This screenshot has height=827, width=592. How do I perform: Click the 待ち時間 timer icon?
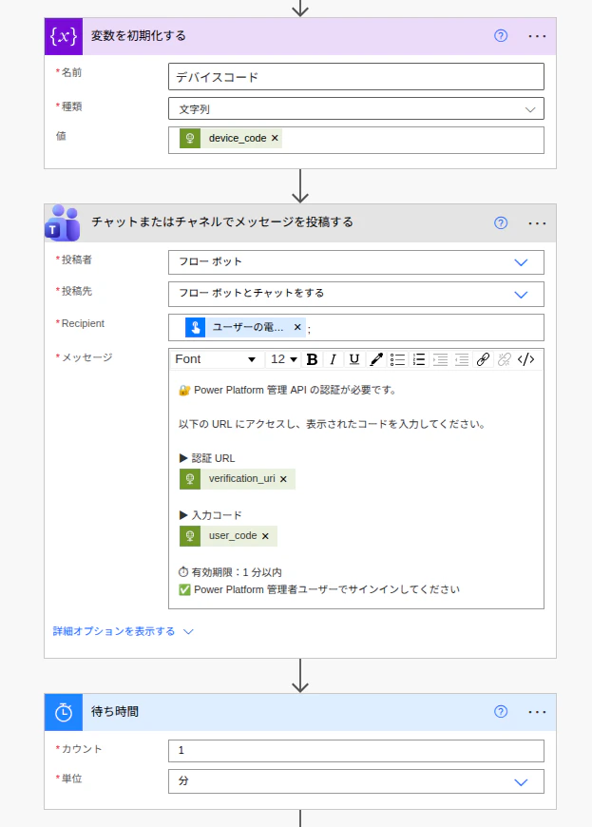(x=64, y=712)
